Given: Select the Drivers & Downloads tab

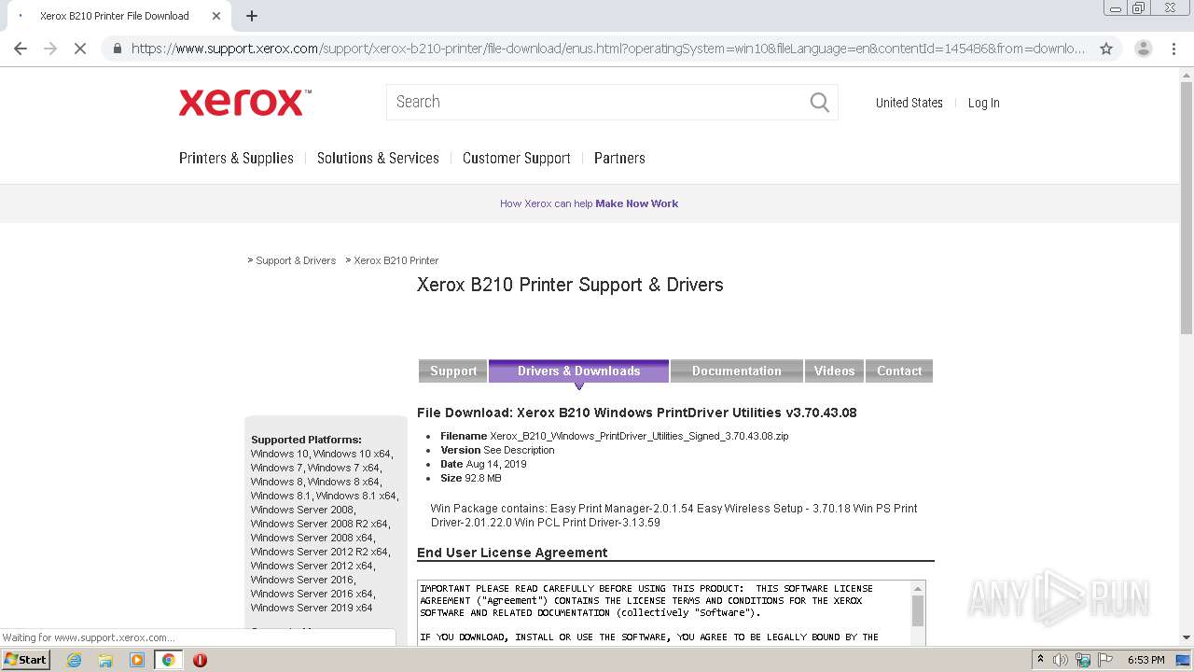Looking at the screenshot, I should click(x=578, y=371).
